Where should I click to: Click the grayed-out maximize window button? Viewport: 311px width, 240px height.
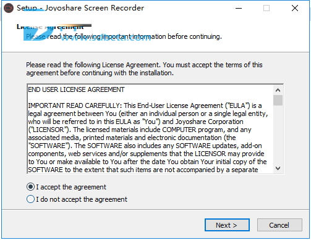coord(266,8)
